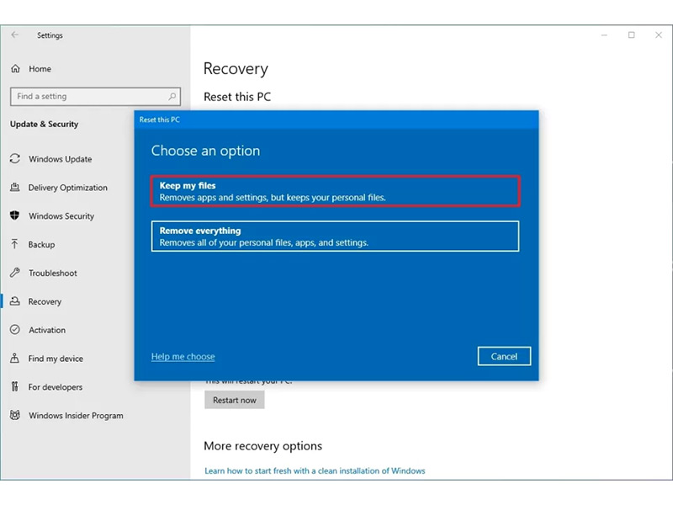Viewport: 673px width, 505px height.
Task: Click the Restart now button
Action: pos(235,400)
